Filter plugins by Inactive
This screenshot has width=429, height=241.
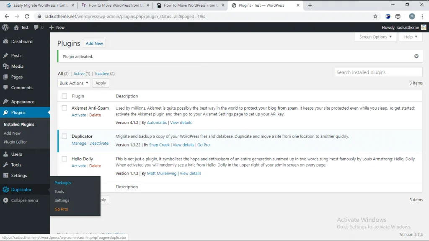click(102, 74)
